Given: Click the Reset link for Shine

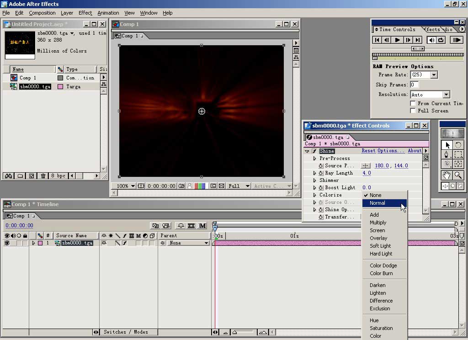Looking at the screenshot, I should tap(368, 151).
